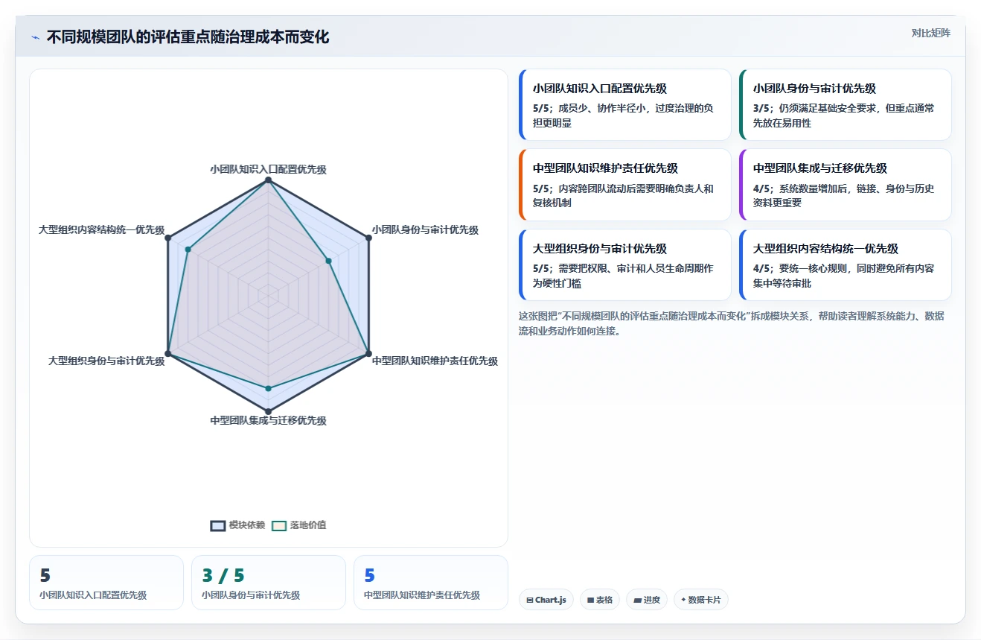Select the blue '5' stat card for 中型团队知识维护责任优先级
Image resolution: width=981 pixels, height=640 pixels.
[431, 583]
